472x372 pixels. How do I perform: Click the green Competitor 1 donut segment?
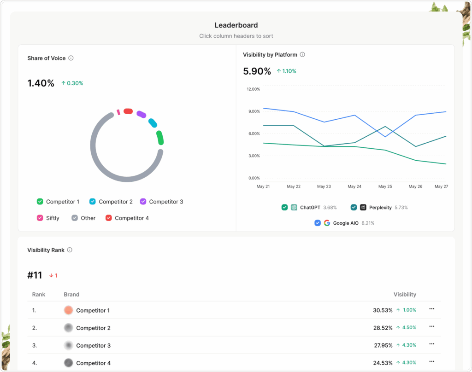click(160, 138)
